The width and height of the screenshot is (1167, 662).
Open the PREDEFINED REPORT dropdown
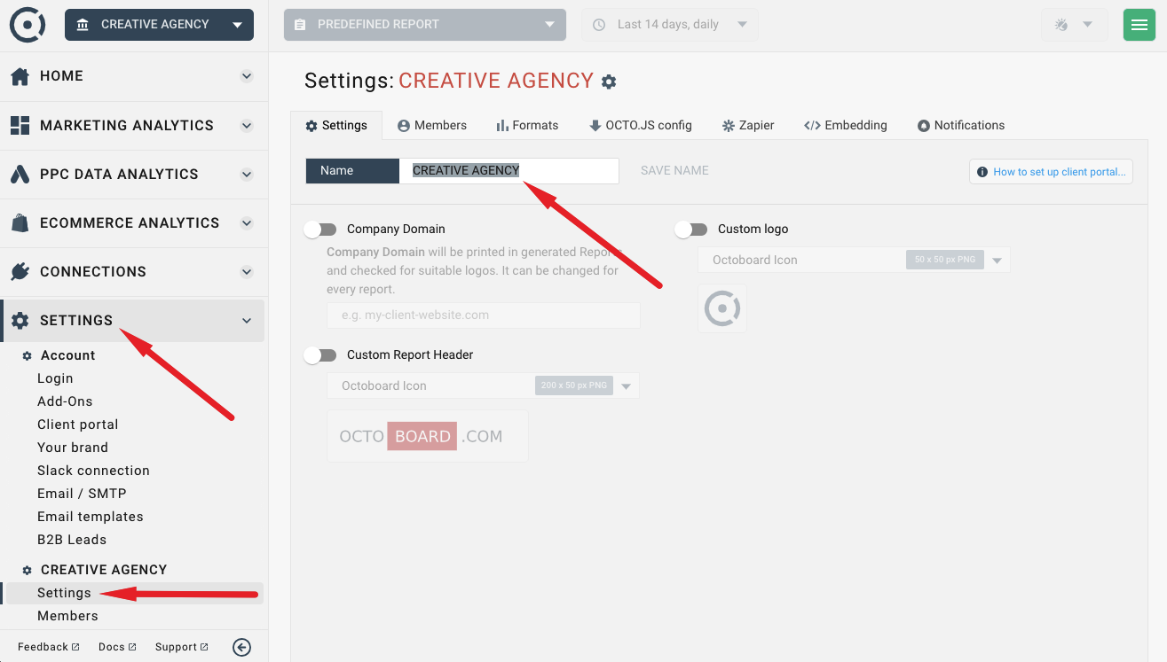point(425,25)
